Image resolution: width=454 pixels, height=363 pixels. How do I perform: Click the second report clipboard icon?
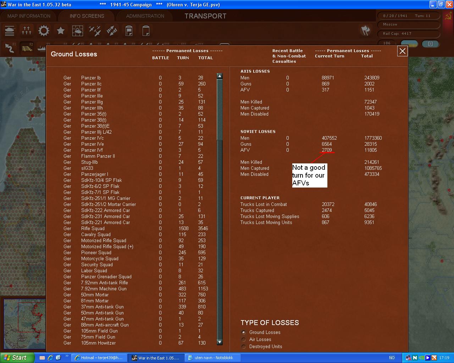click(146, 31)
